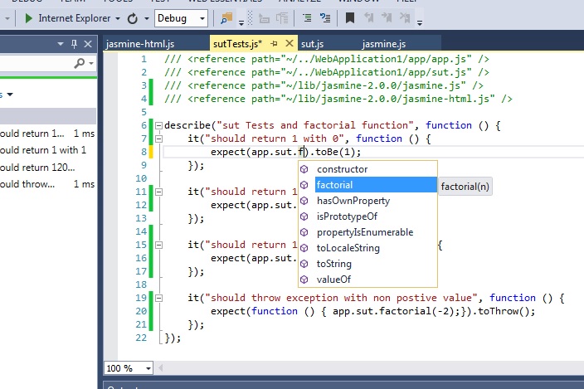Screen dimensions: 584x389
Task: Collapse the it block on line 19
Action: tap(158, 298)
